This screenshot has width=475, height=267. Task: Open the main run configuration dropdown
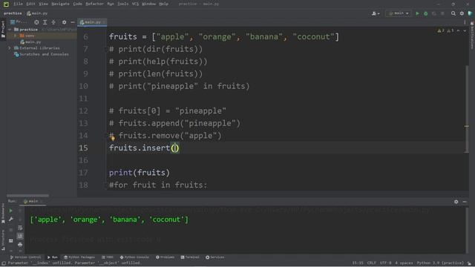click(x=399, y=13)
